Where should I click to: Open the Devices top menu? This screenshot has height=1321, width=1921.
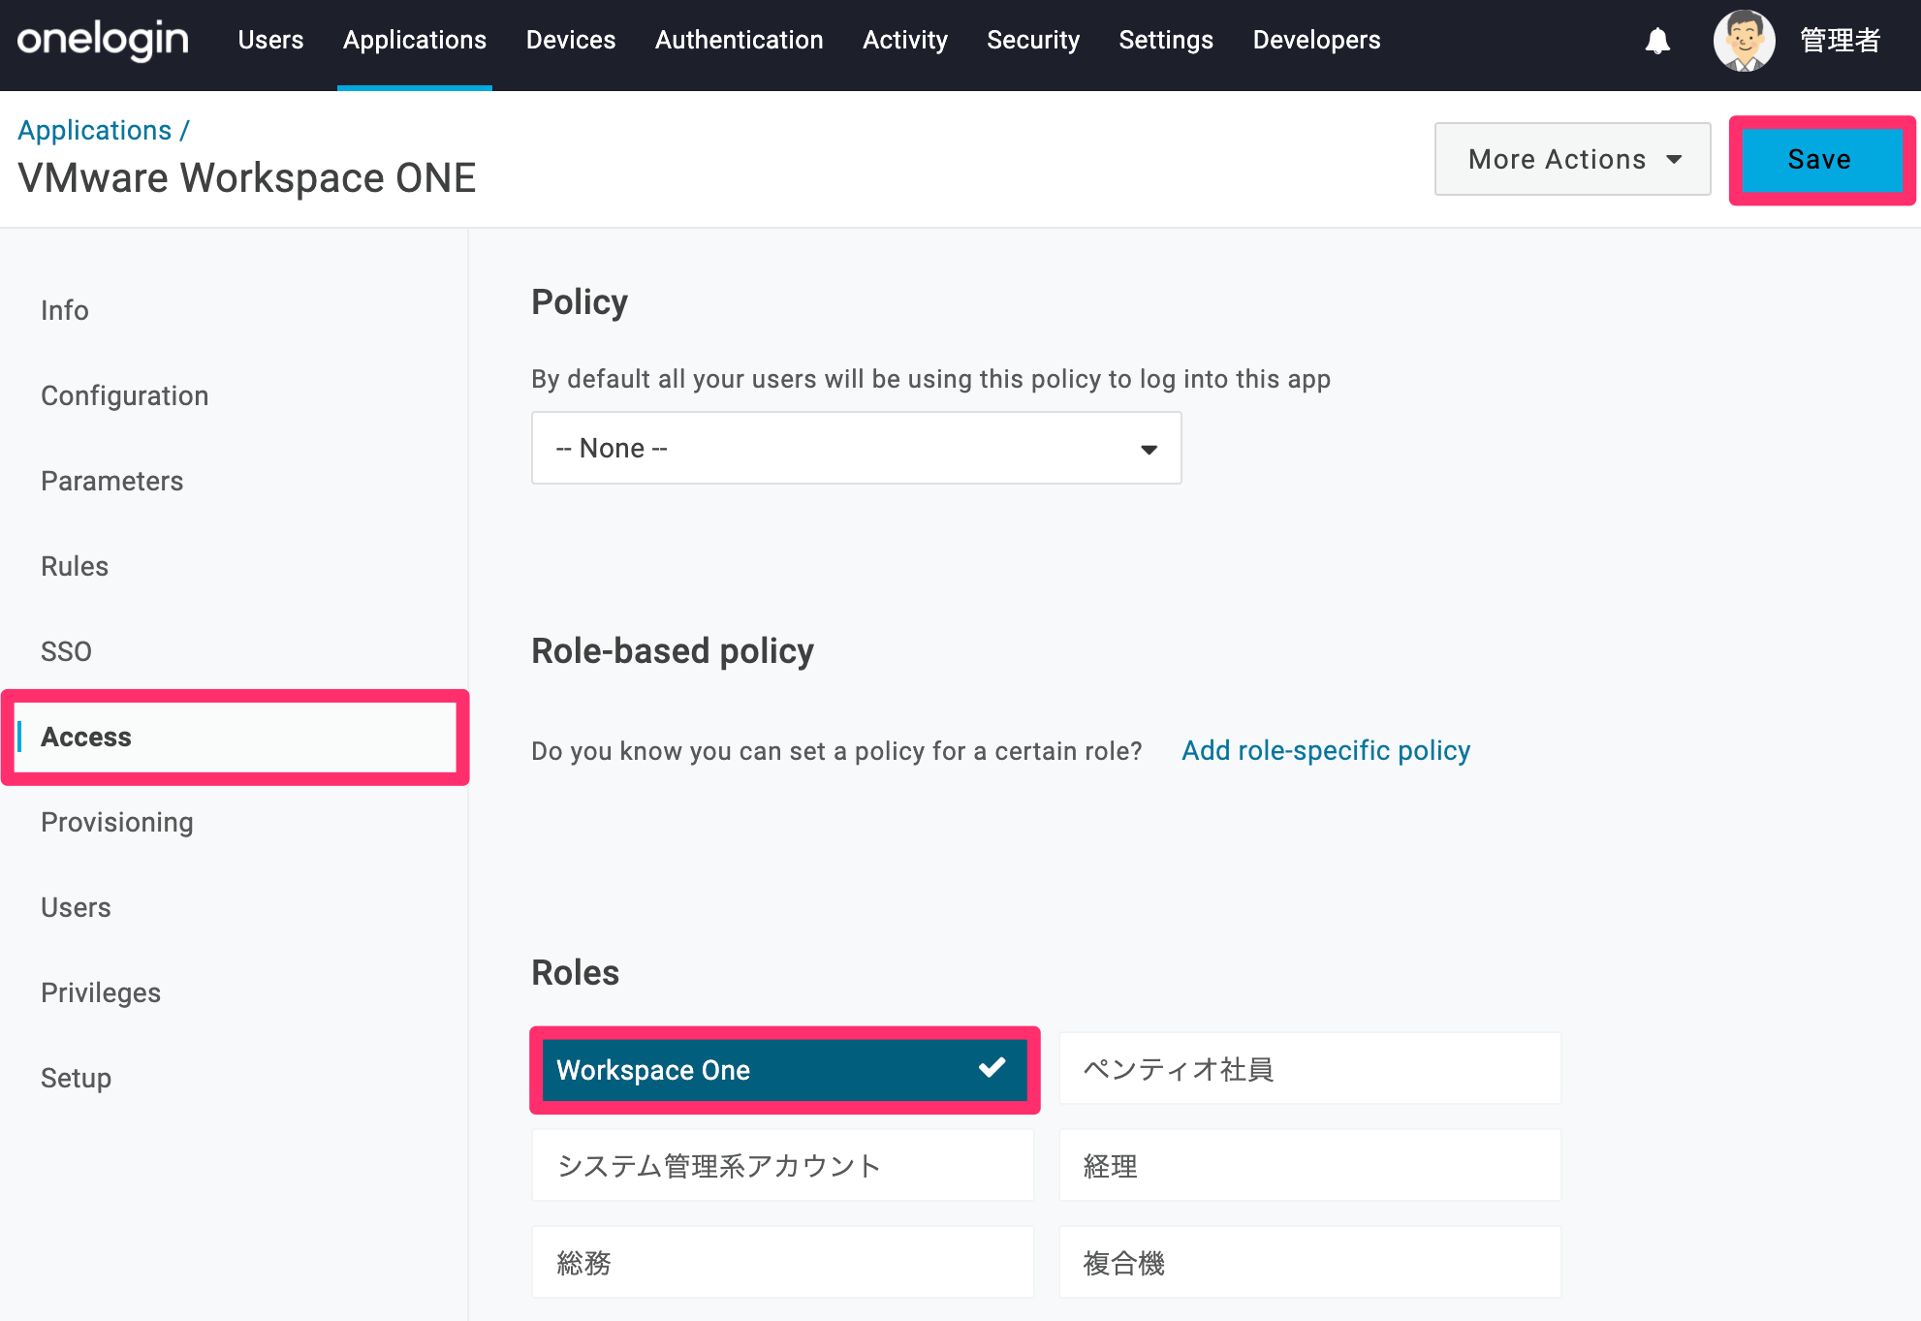[x=571, y=40]
